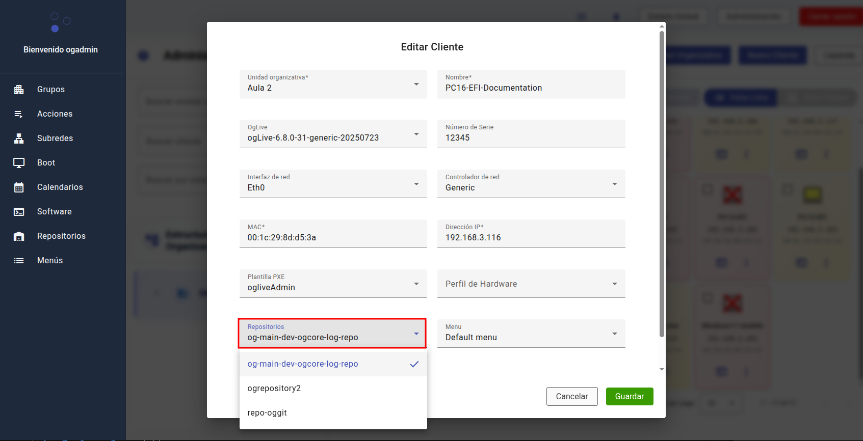Focus the Dirección IP text field
Viewport: 863px width, 441px height.
(x=531, y=237)
